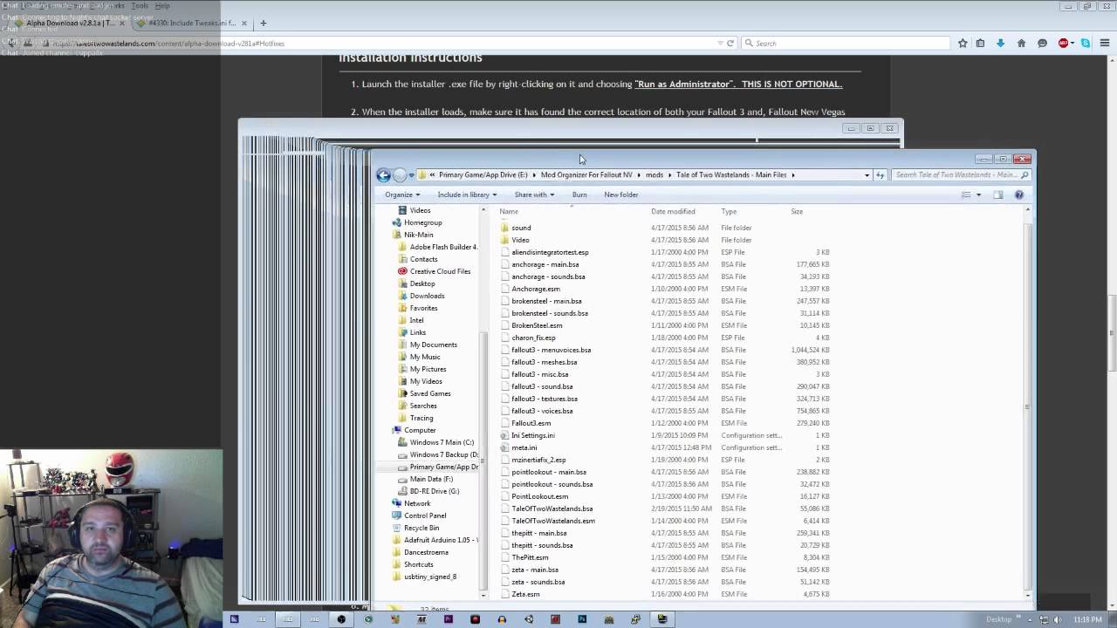Bookmark this page with the Firefox star icon
This screenshot has width=1117, height=628.
(x=963, y=43)
